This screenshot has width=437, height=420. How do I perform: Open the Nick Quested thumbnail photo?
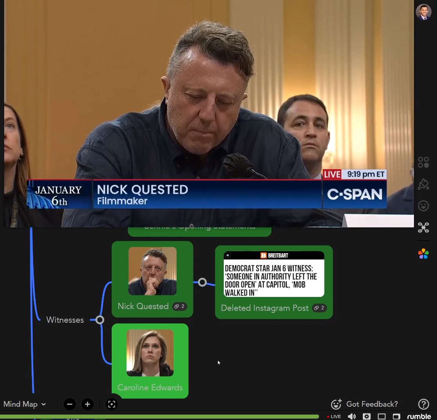point(152,271)
